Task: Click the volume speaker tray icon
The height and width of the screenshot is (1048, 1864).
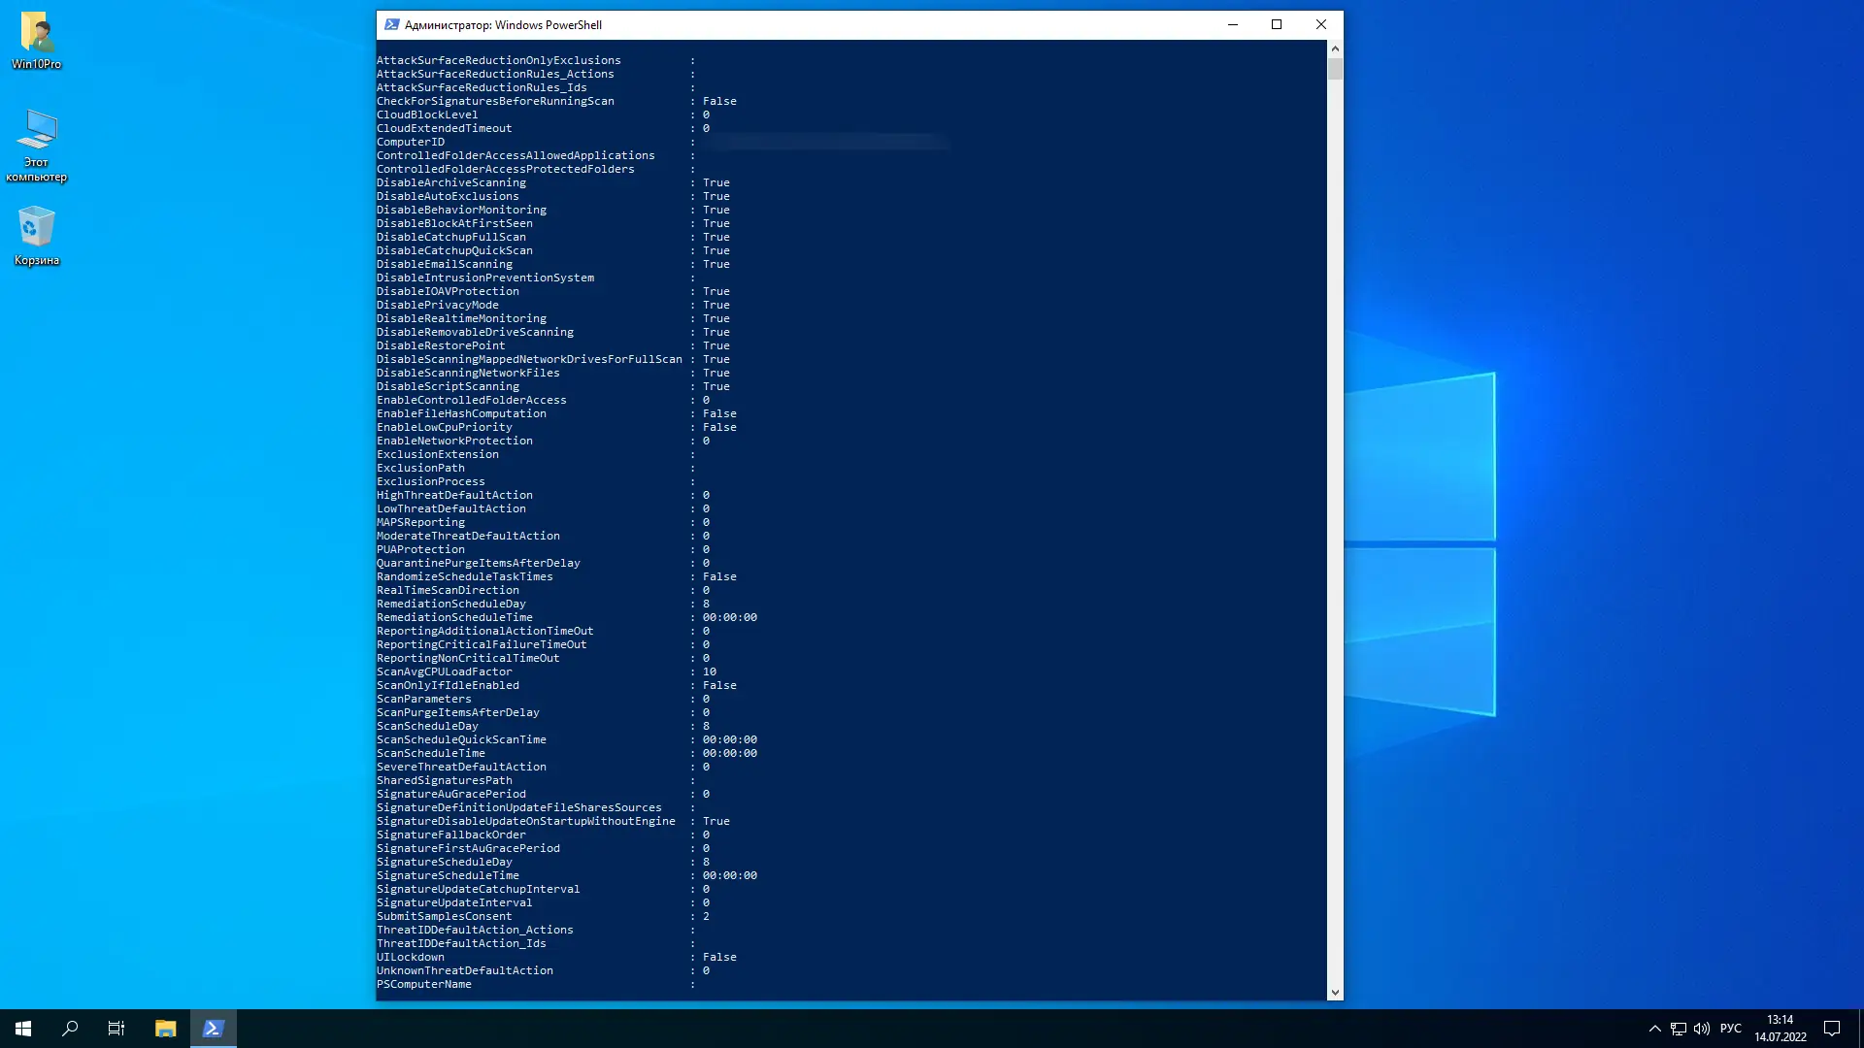Action: tap(1702, 1029)
